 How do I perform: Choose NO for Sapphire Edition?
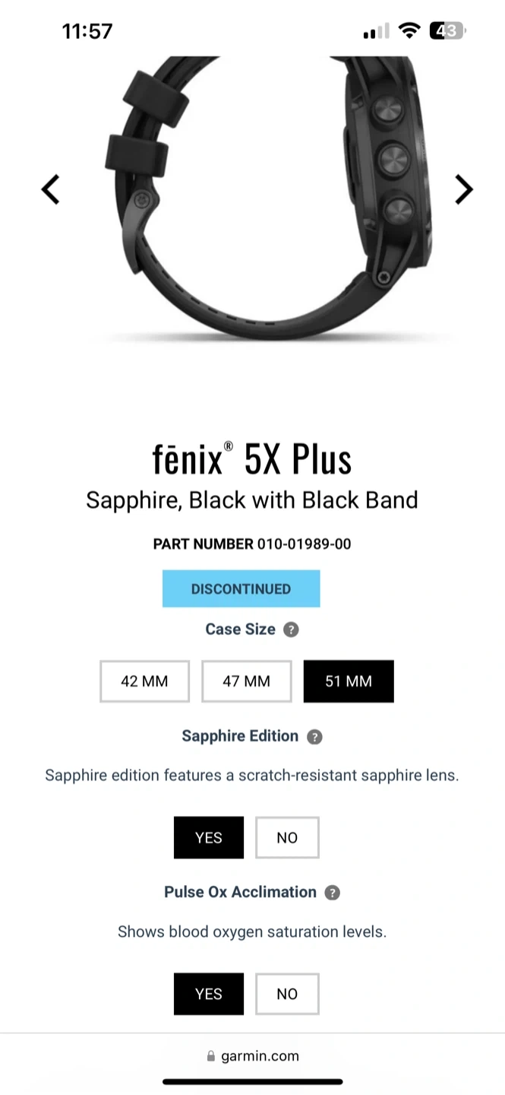point(287,838)
